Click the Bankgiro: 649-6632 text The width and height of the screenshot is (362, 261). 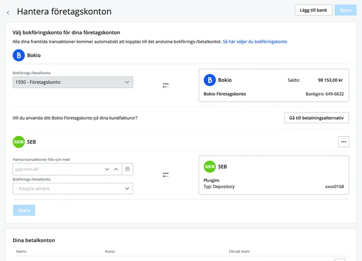(324, 94)
